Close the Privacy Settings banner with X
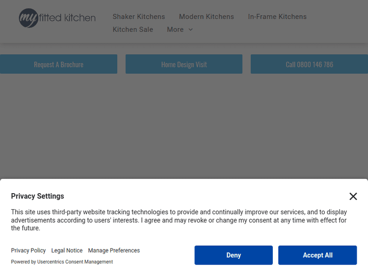Image resolution: width=368 pixels, height=276 pixels. click(353, 196)
